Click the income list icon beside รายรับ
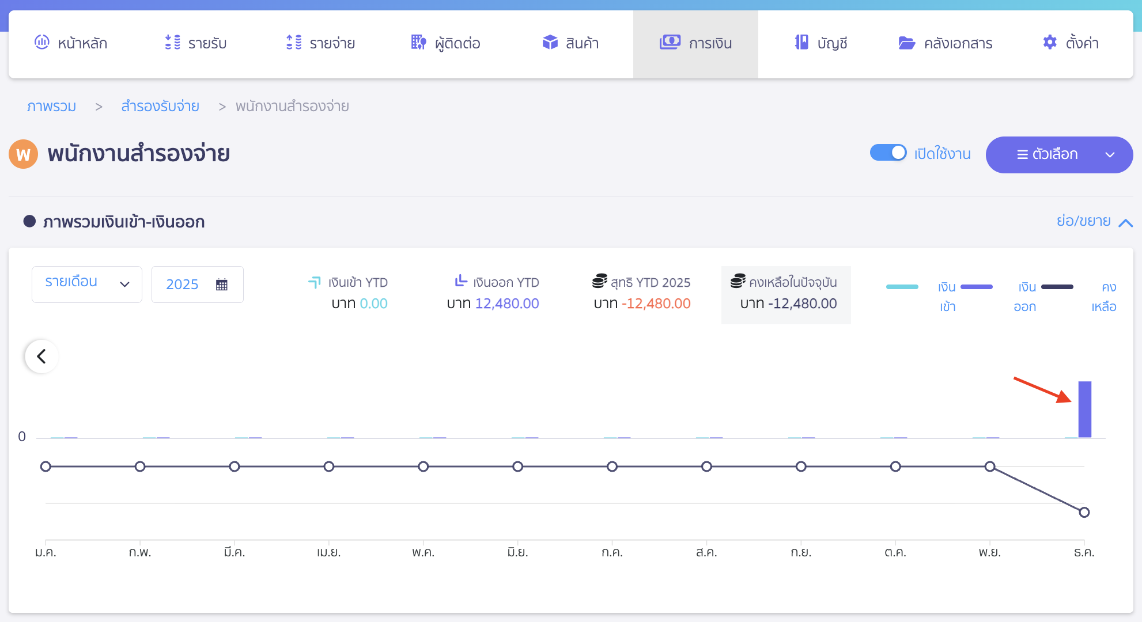The image size is (1142, 622). 172,43
